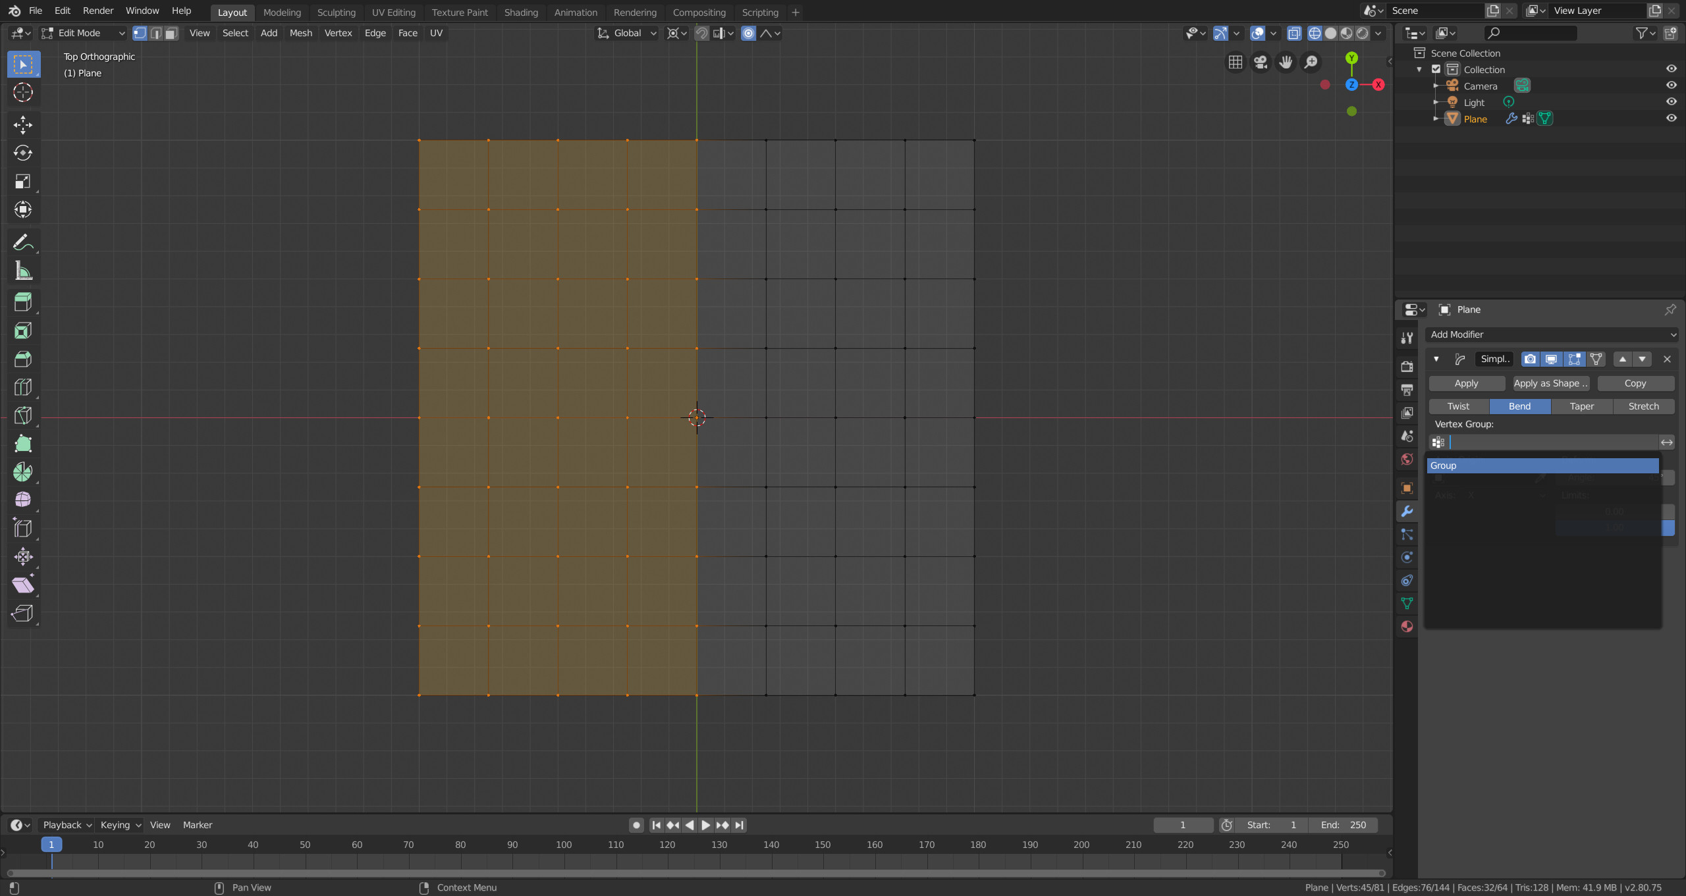Choose the Bevel tool

coord(23,359)
